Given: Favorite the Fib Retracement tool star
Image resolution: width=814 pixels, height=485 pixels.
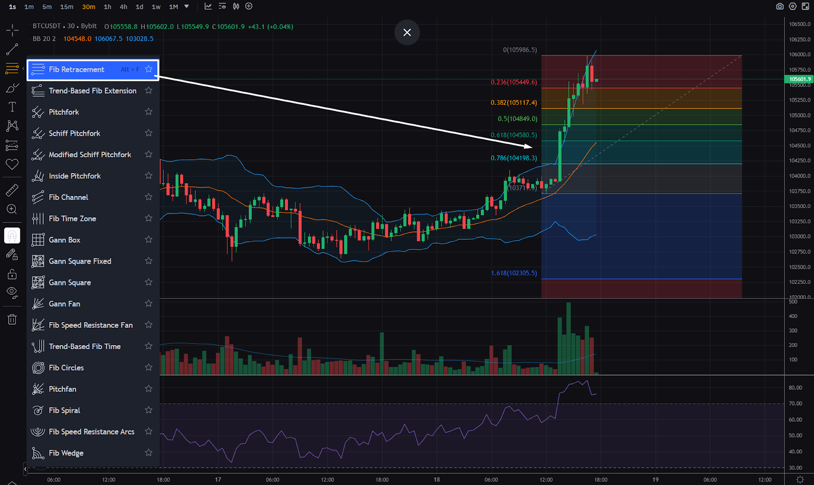Looking at the screenshot, I should 149,69.
